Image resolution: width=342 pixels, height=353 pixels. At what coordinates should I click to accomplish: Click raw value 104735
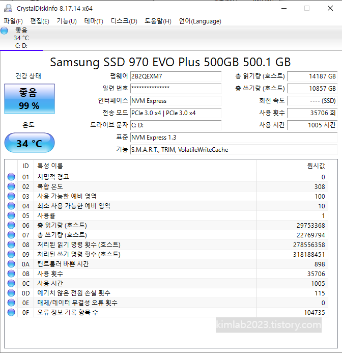coord(315,312)
